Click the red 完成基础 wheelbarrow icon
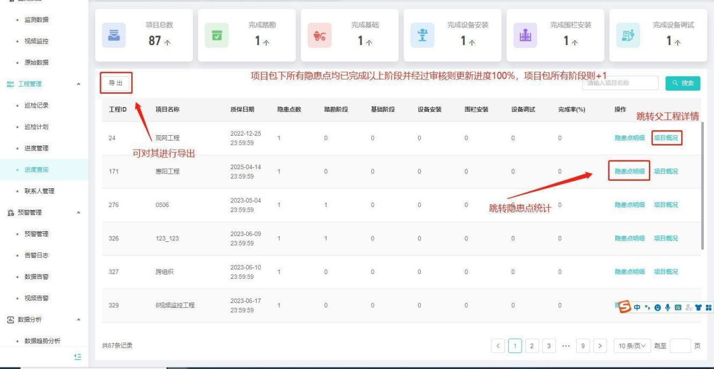The image size is (714, 369). pyautogui.click(x=319, y=35)
